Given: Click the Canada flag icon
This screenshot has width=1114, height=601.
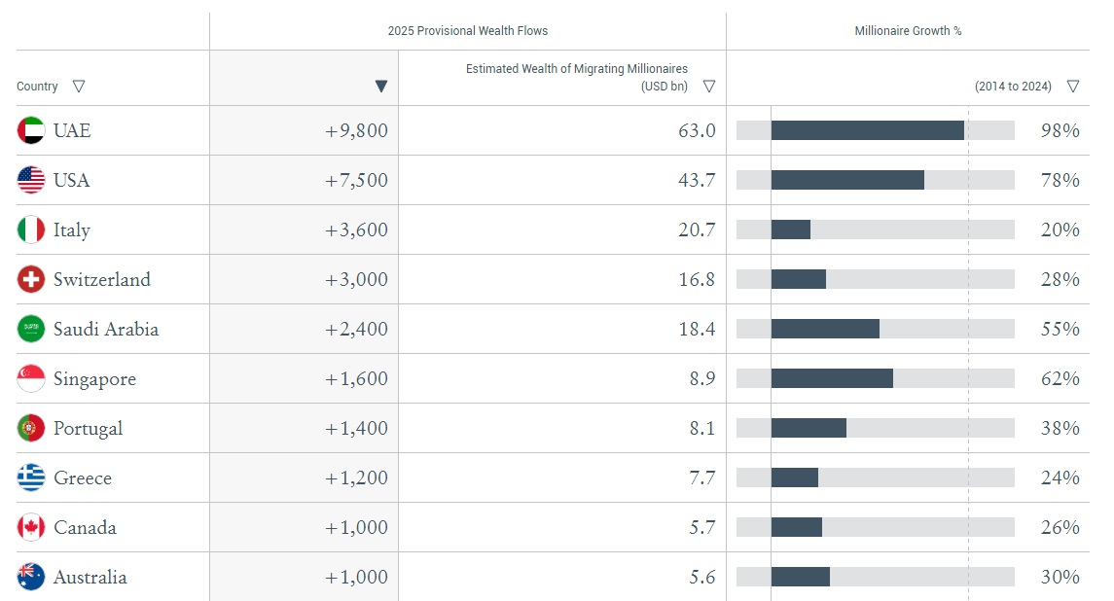Looking at the screenshot, I should click(31, 527).
